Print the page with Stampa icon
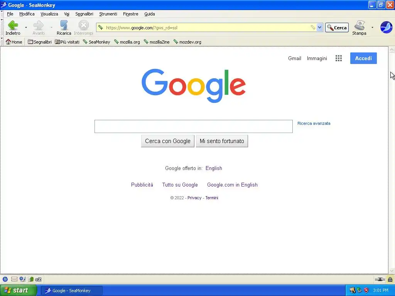 click(360, 27)
